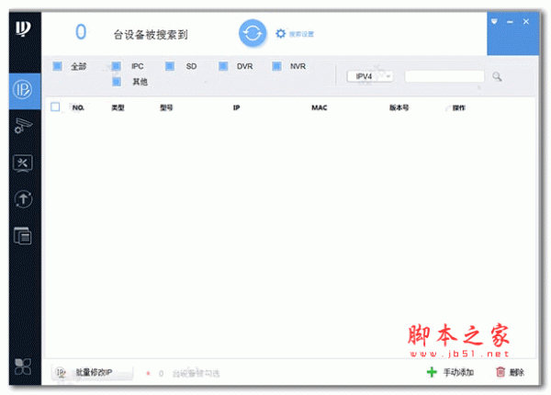Open system settings wrench-monitor icon
Screen dimensions: 551x395
pos(23,164)
